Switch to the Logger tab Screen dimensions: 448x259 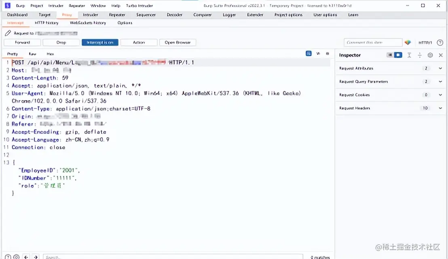pyautogui.click(x=229, y=15)
